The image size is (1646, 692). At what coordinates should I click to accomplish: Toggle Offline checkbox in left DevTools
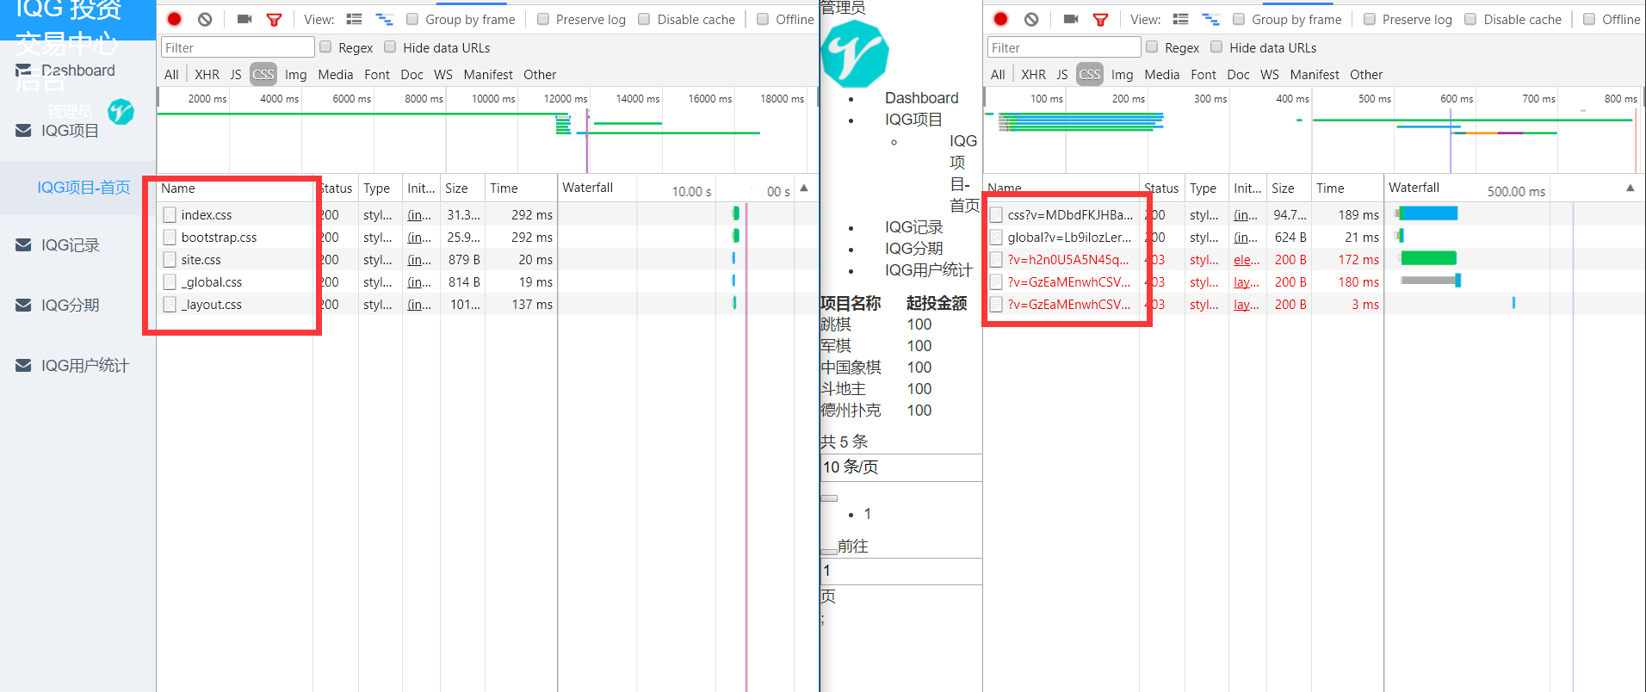click(763, 19)
